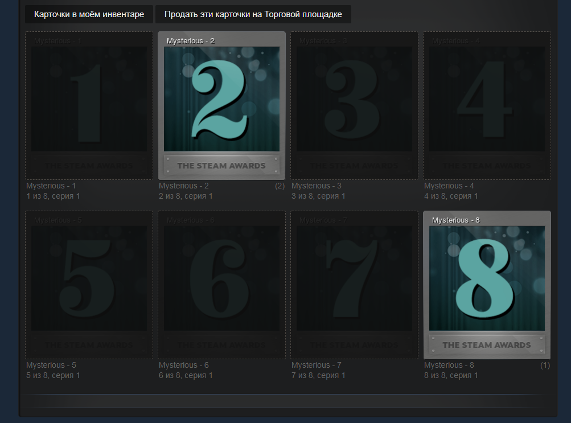Select the owned Mysterious - 2 card
The width and height of the screenshot is (571, 423).
pyautogui.click(x=222, y=105)
